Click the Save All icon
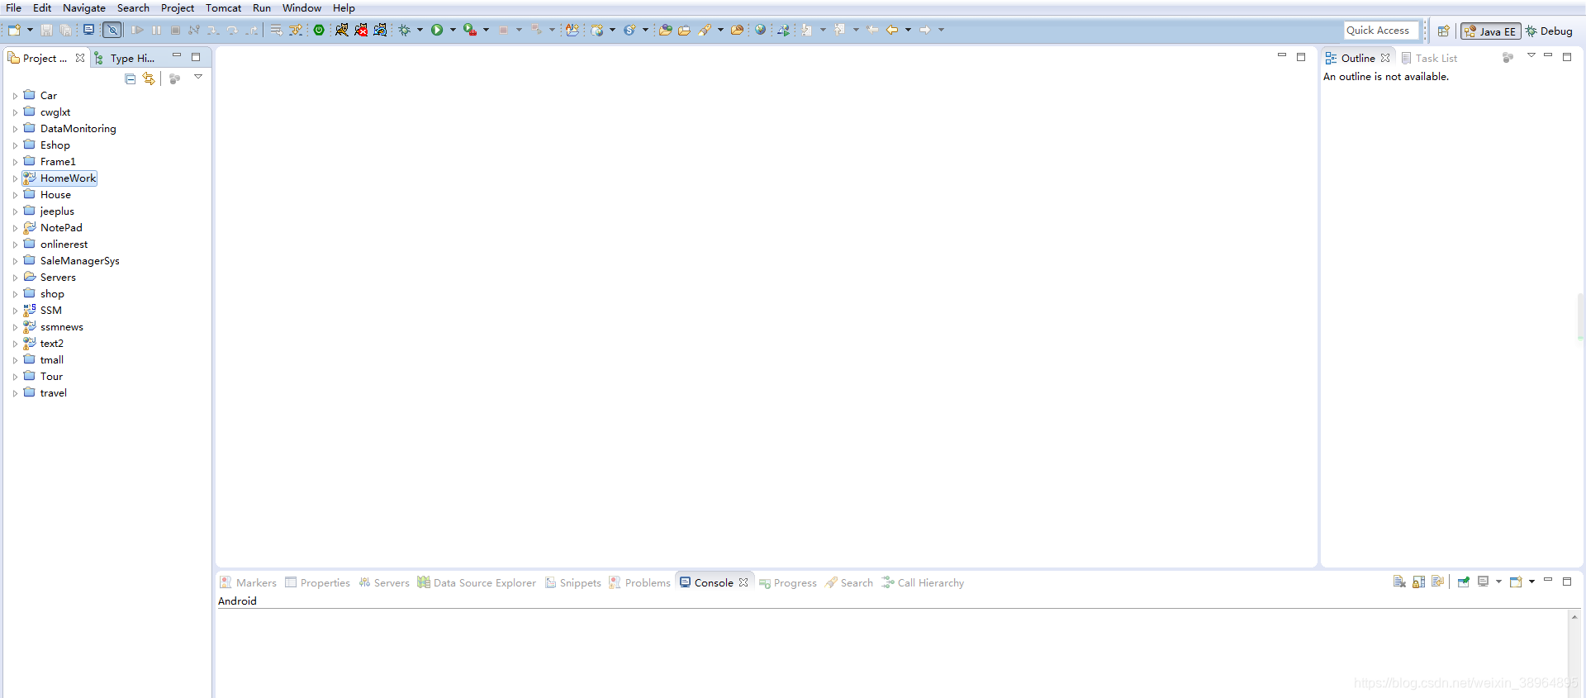This screenshot has height=698, width=1586. click(65, 30)
